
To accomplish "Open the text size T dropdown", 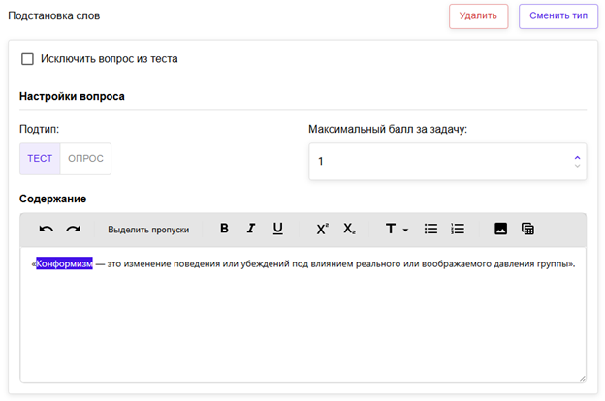I will [x=397, y=229].
